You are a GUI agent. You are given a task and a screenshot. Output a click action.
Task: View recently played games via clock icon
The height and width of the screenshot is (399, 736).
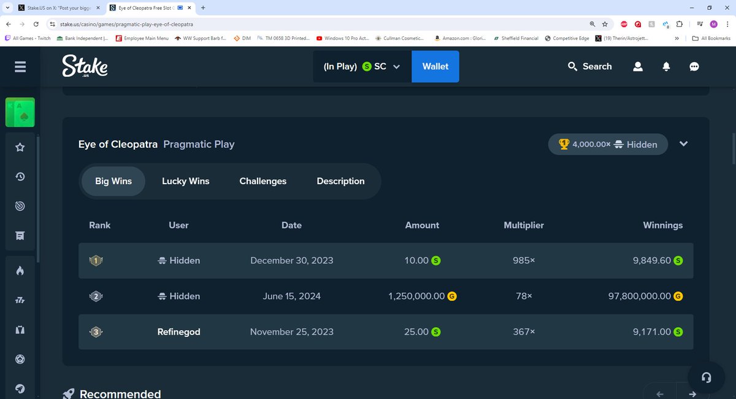tap(20, 176)
